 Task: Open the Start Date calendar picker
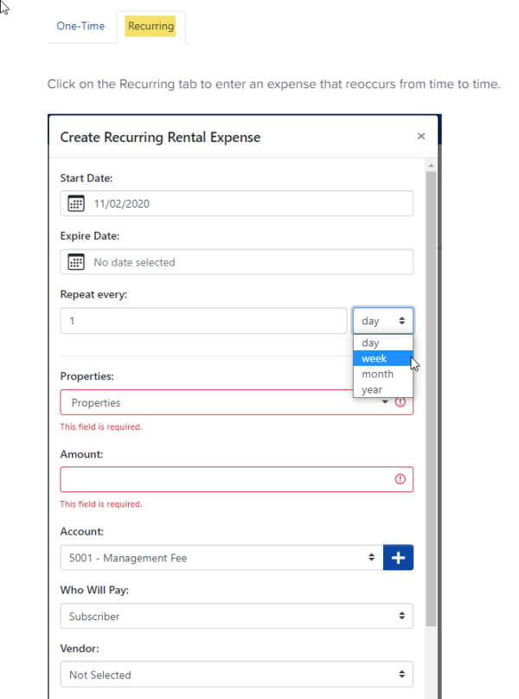(x=76, y=203)
